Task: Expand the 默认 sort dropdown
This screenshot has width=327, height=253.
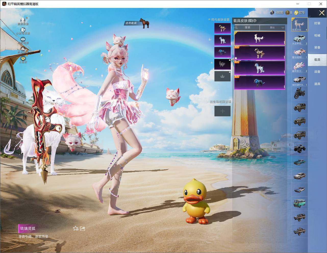Action: coord(272,28)
